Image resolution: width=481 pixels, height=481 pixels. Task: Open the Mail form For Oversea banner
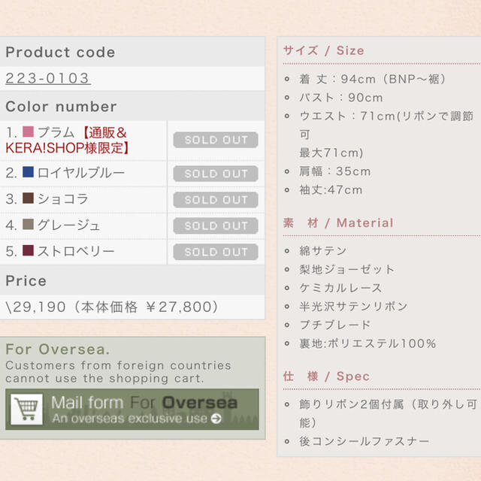[x=132, y=409]
